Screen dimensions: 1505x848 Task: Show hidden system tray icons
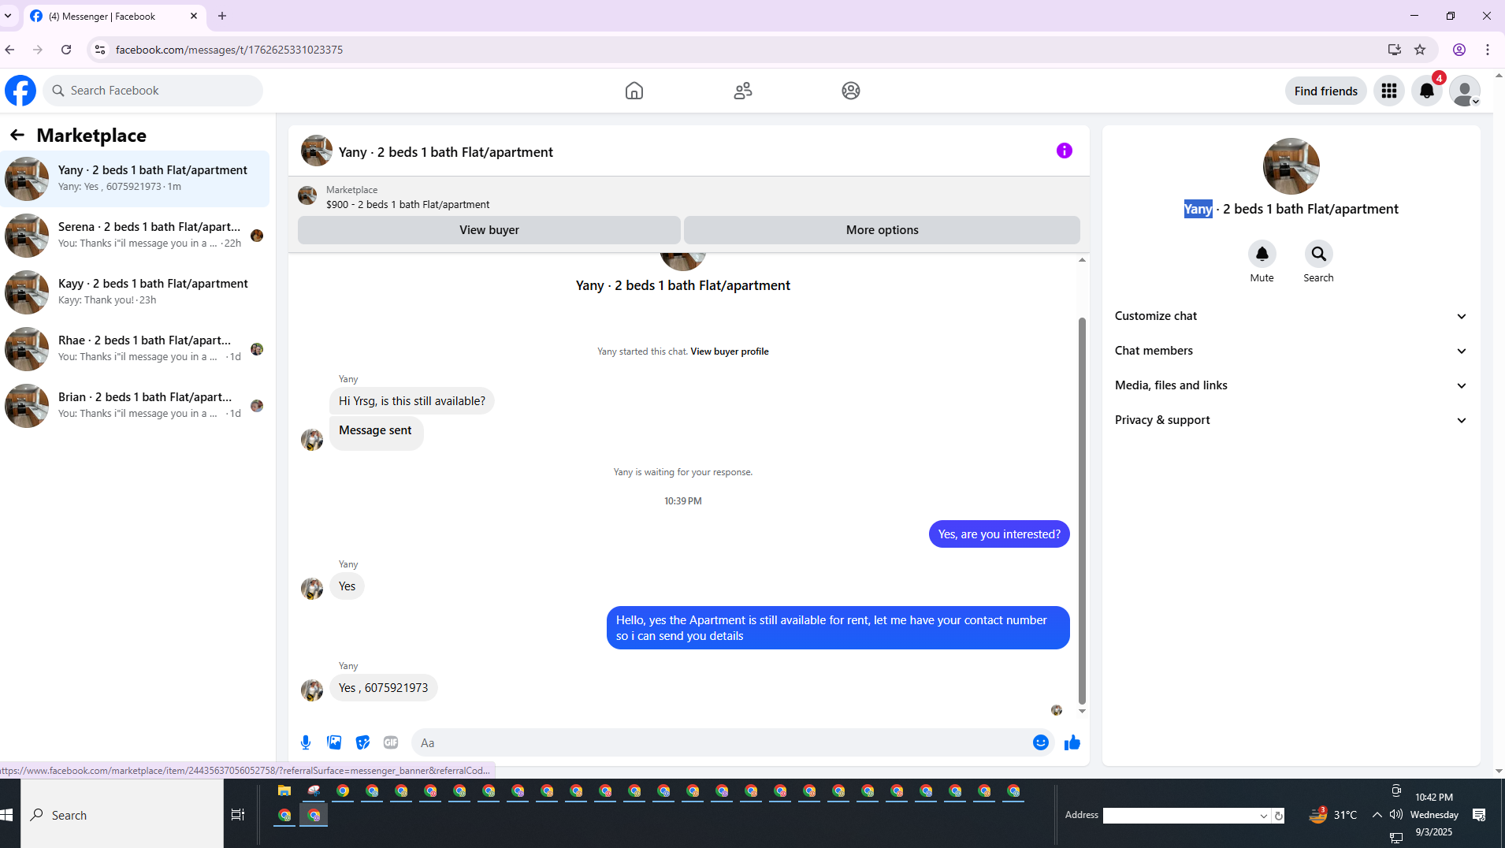(1377, 815)
